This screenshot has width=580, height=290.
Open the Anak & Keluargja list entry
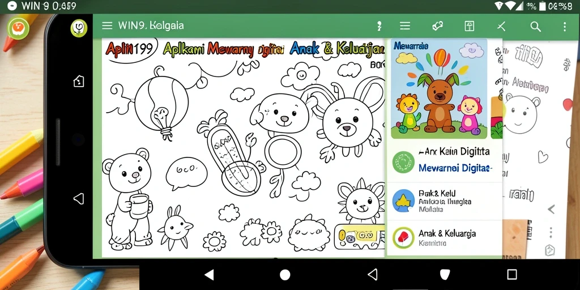(x=445, y=238)
